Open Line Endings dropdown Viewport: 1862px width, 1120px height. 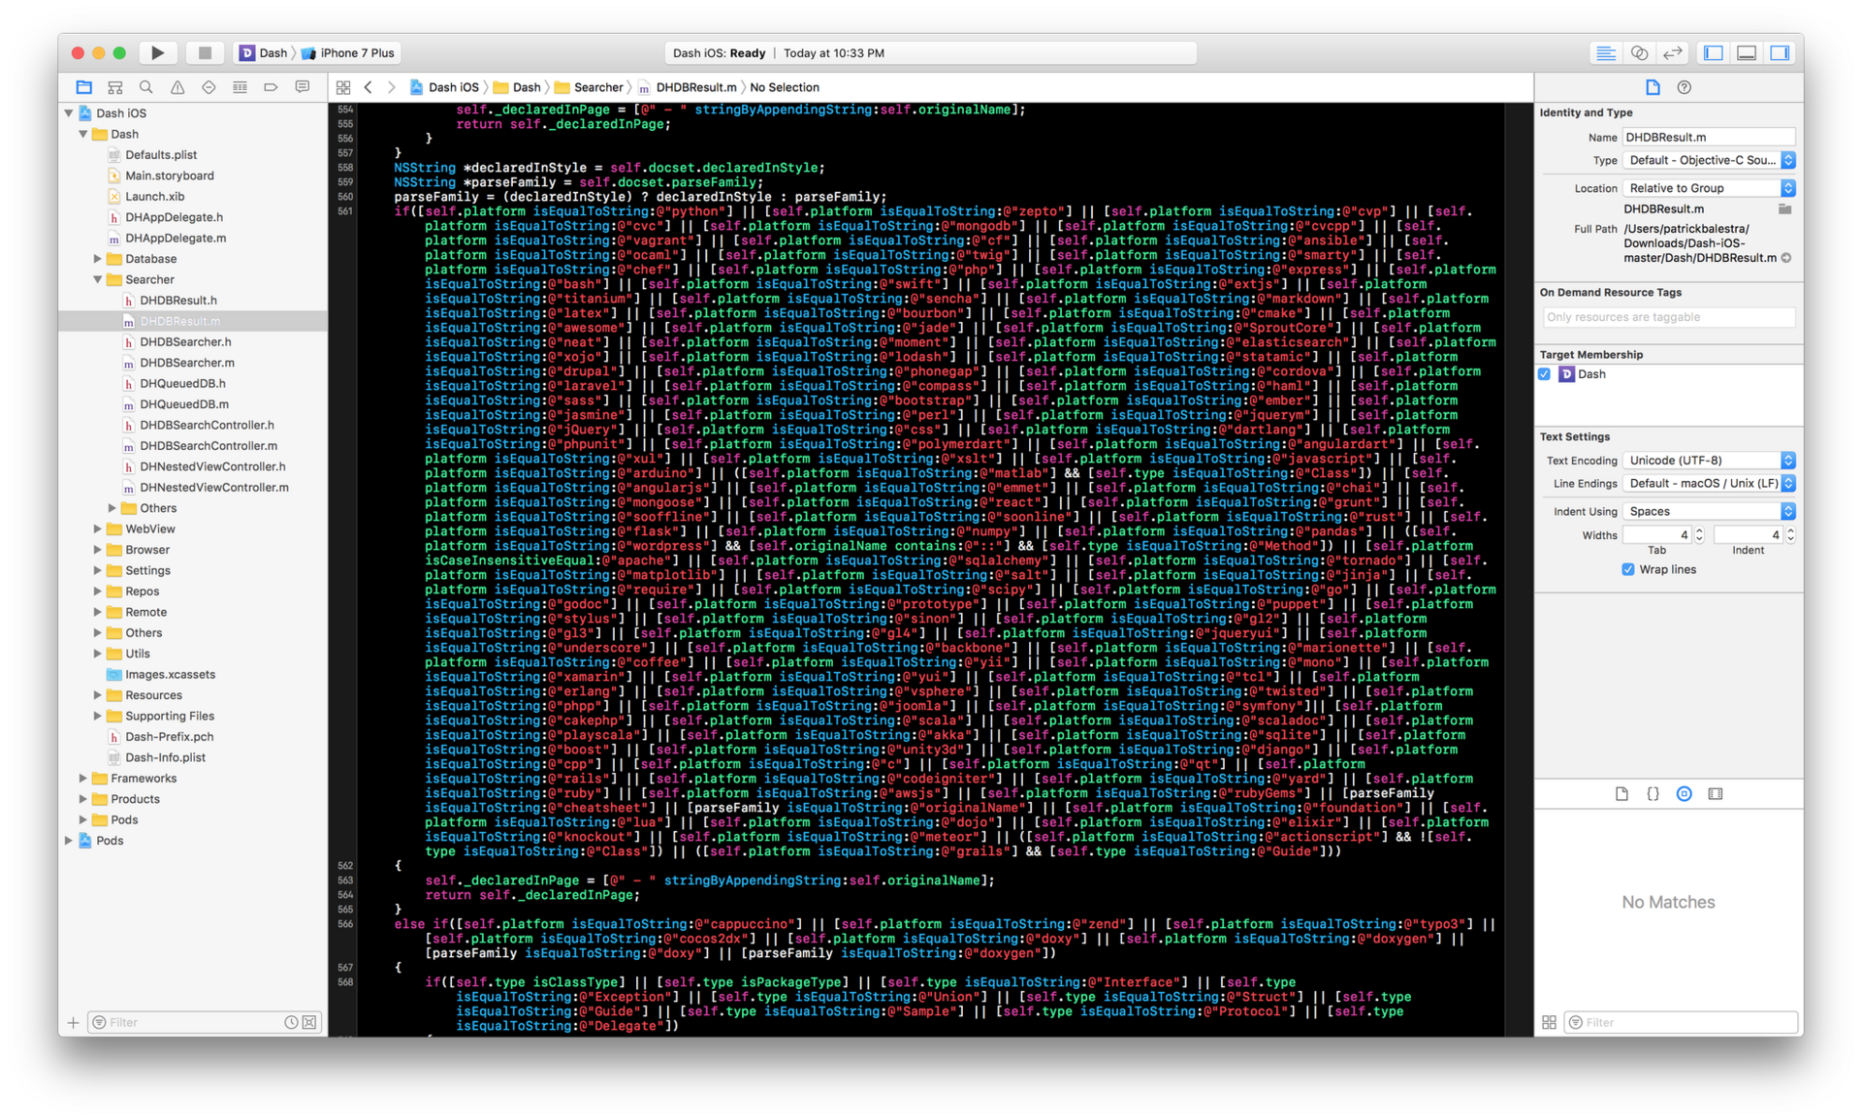(x=1709, y=484)
